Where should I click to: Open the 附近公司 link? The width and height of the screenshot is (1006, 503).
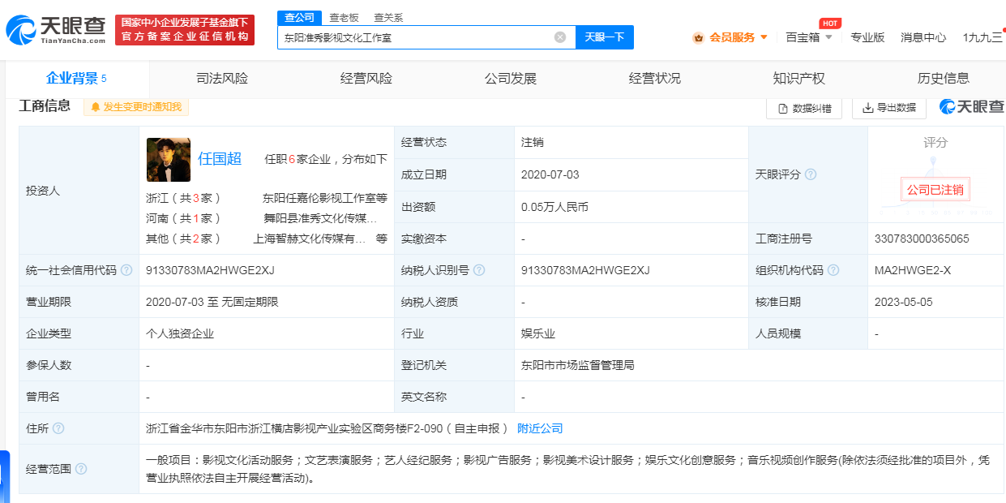540,428
